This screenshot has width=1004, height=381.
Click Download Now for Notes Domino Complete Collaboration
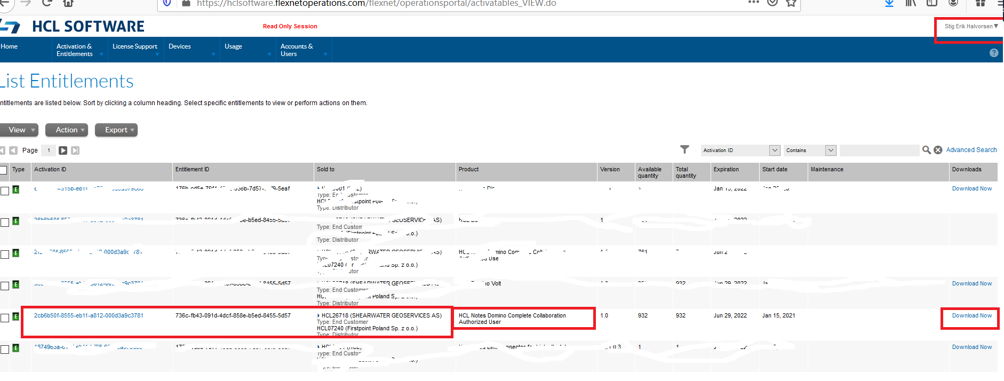[x=971, y=316]
